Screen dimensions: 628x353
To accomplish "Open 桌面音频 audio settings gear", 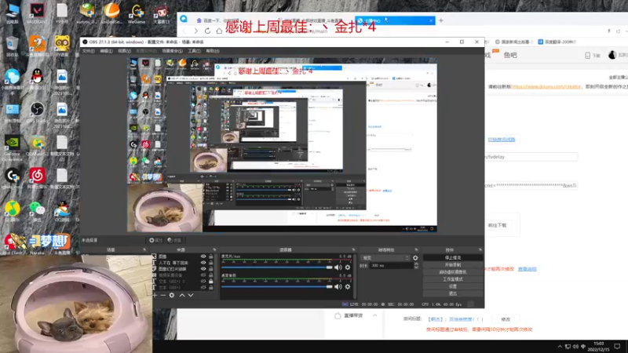I will pyautogui.click(x=348, y=286).
